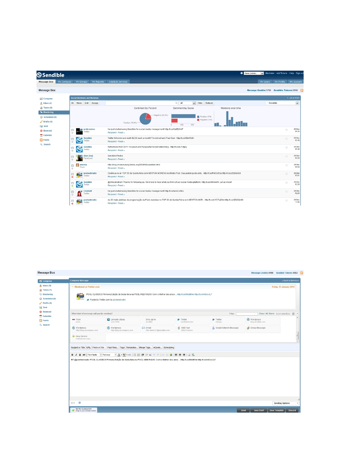Click the Bold icon in the editor toolbar
The height and width of the screenshot is (476, 337).
(x=72, y=355)
